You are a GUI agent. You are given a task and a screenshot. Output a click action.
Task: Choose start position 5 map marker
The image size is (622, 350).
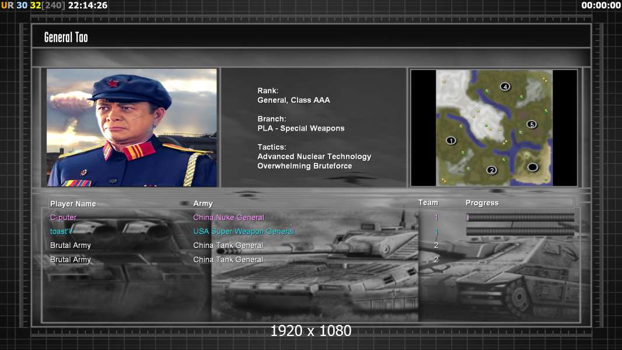[x=531, y=124]
